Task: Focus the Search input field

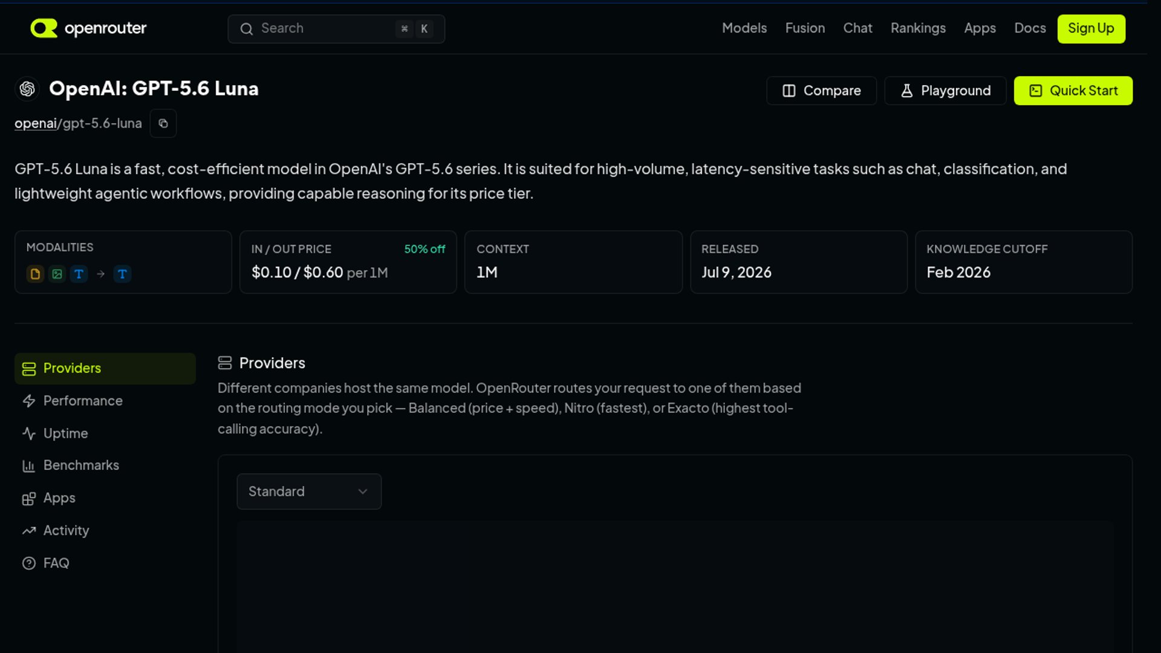Action: [336, 29]
